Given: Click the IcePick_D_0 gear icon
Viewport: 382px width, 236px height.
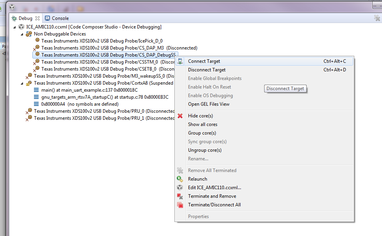Looking at the screenshot, I should coord(37,40).
